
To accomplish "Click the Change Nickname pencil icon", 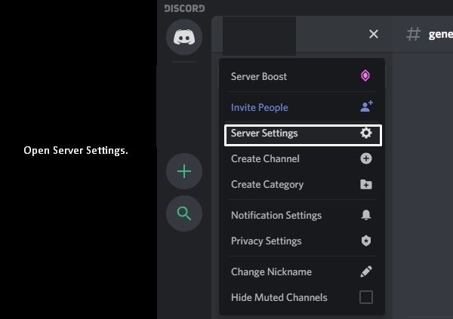I will pos(366,271).
